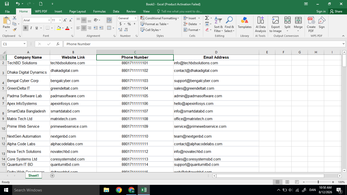Increase font size with the large A
The width and height of the screenshot is (347, 195).
65,20
